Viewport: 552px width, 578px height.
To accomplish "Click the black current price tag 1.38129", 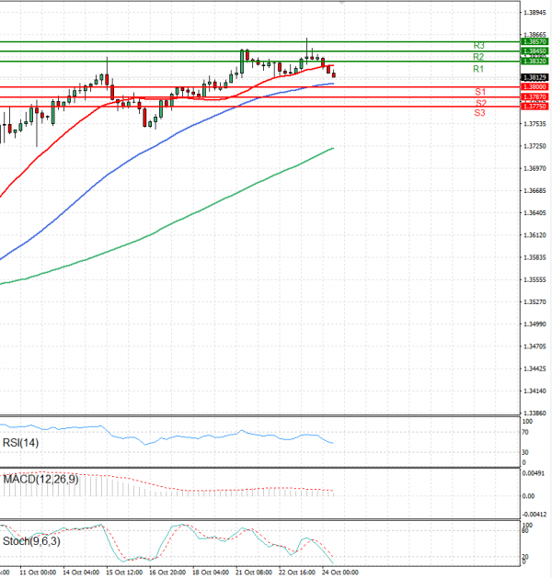I will tap(535, 77).
